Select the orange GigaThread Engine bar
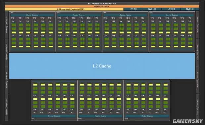The height and width of the screenshot is (125, 205). [x=102, y=6]
